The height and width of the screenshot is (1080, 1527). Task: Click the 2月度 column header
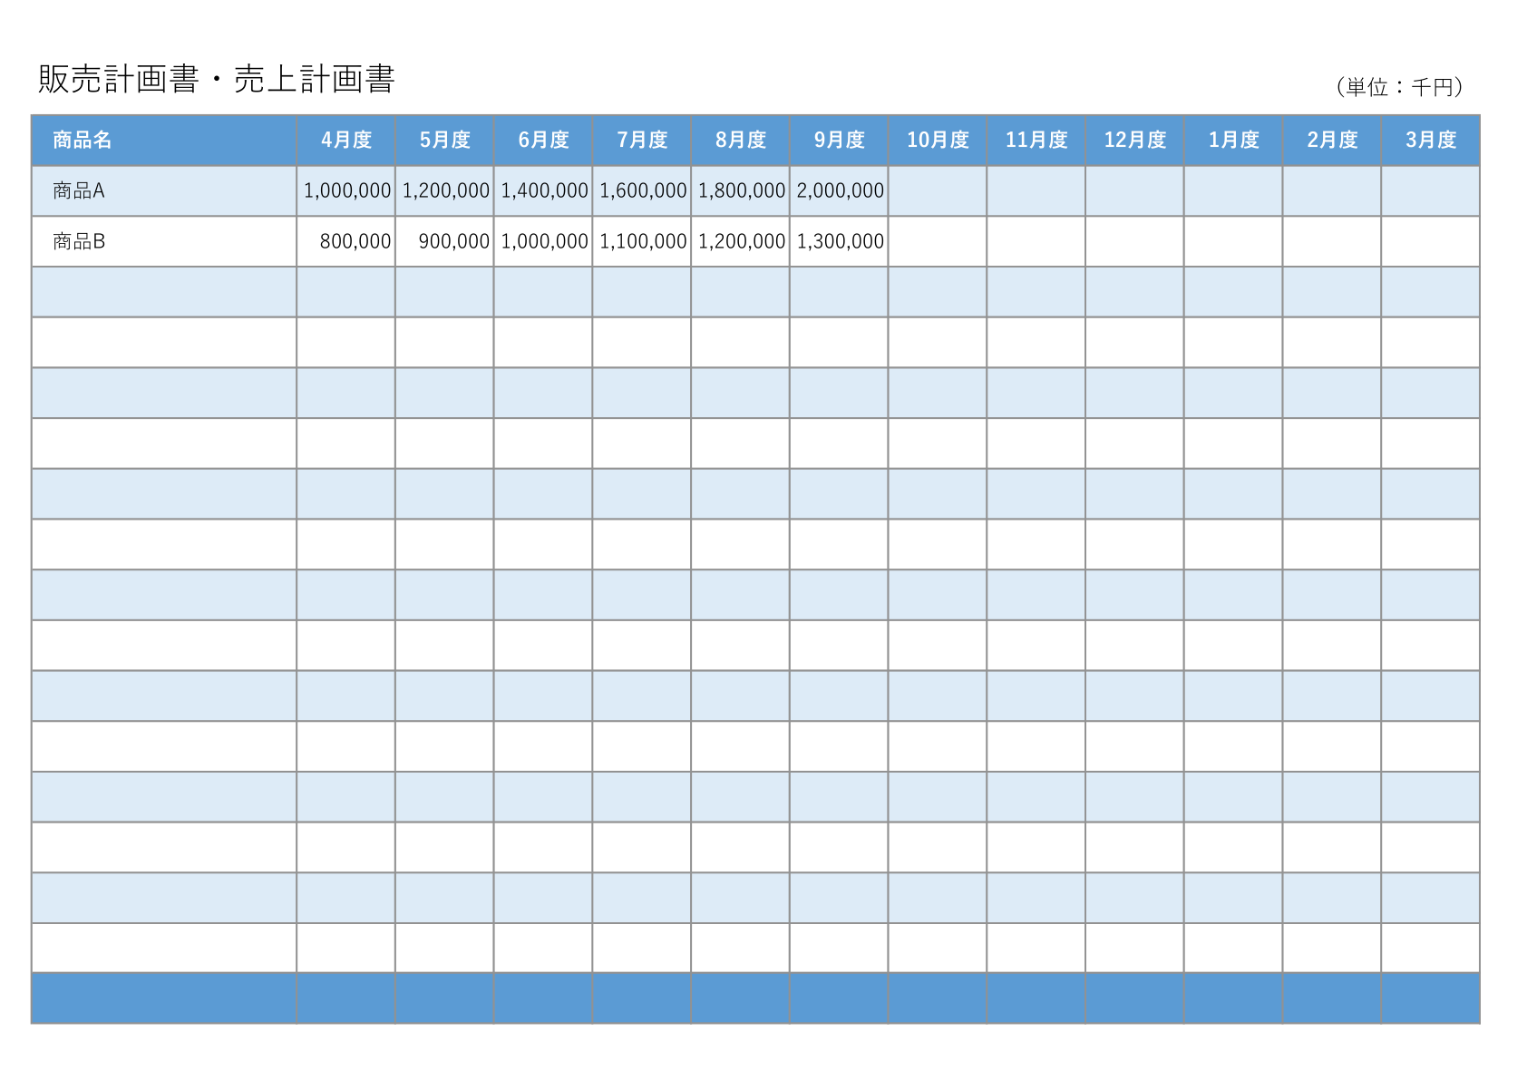coord(1332,140)
